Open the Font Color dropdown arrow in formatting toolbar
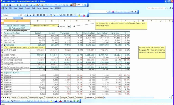Screen dimensions: 174x105 pyautogui.click(x=86, y=15)
